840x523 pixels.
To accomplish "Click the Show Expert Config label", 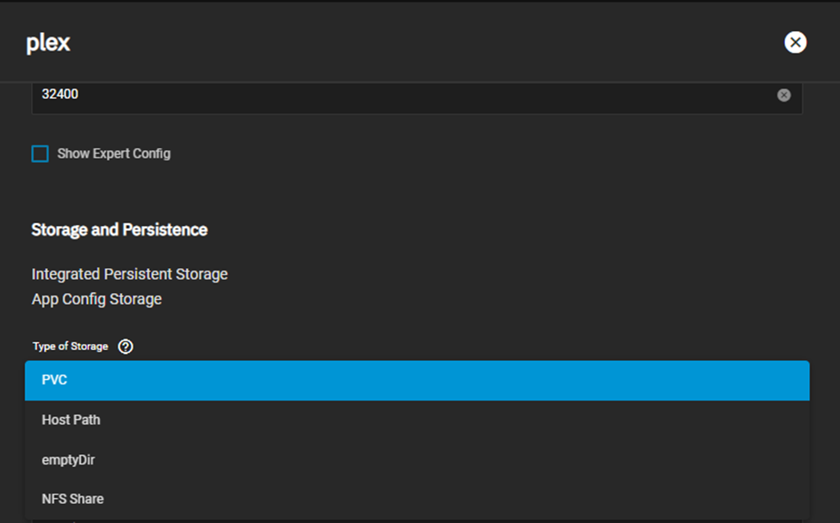I will [114, 153].
